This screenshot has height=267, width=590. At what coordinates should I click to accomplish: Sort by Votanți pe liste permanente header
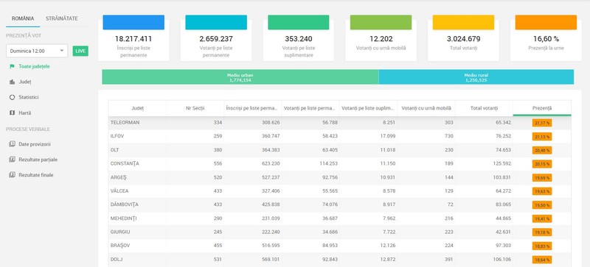click(310, 108)
